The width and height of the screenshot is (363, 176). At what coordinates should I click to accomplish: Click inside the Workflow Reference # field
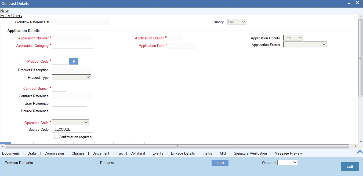point(81,22)
